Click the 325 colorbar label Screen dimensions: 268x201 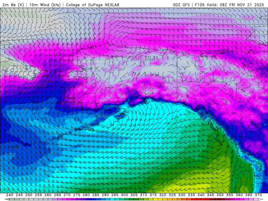[x=172, y=195]
